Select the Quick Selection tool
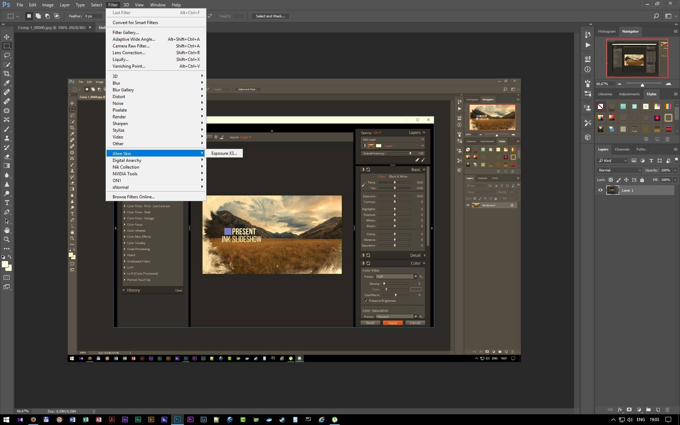 pos(7,64)
